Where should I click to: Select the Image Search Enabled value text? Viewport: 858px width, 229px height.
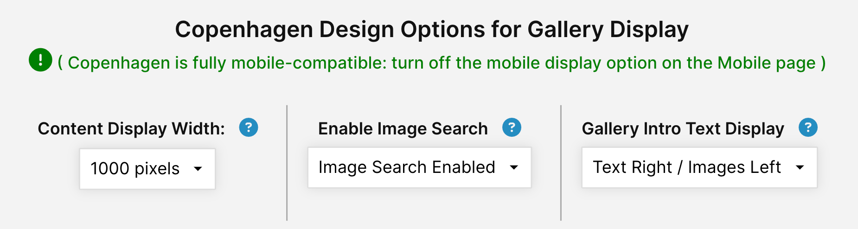pos(407,167)
